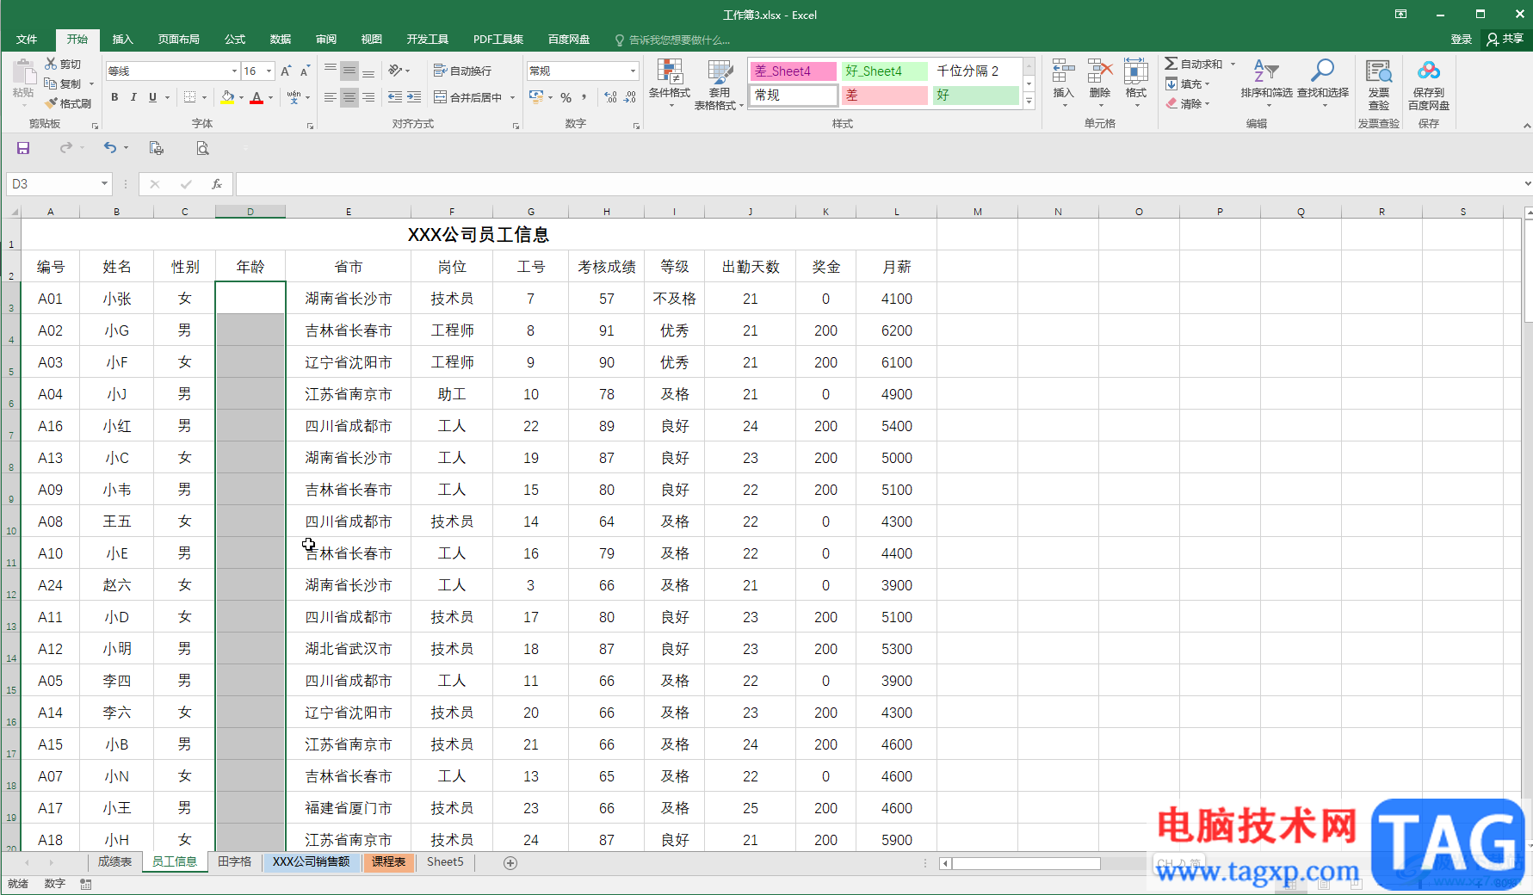Click Merge and Center button

(468, 97)
